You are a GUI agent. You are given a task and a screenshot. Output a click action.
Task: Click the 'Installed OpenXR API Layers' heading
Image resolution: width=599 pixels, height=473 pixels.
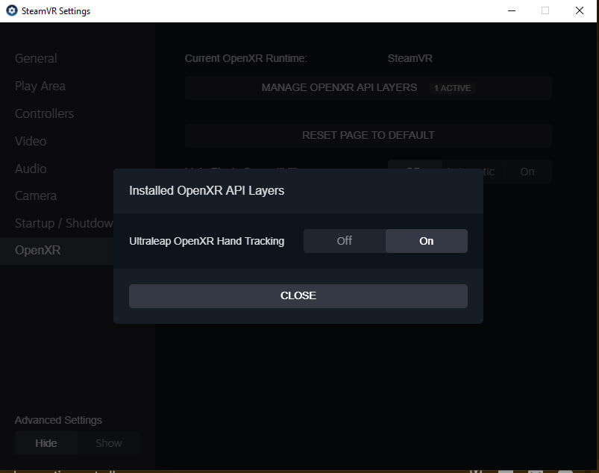(x=207, y=190)
